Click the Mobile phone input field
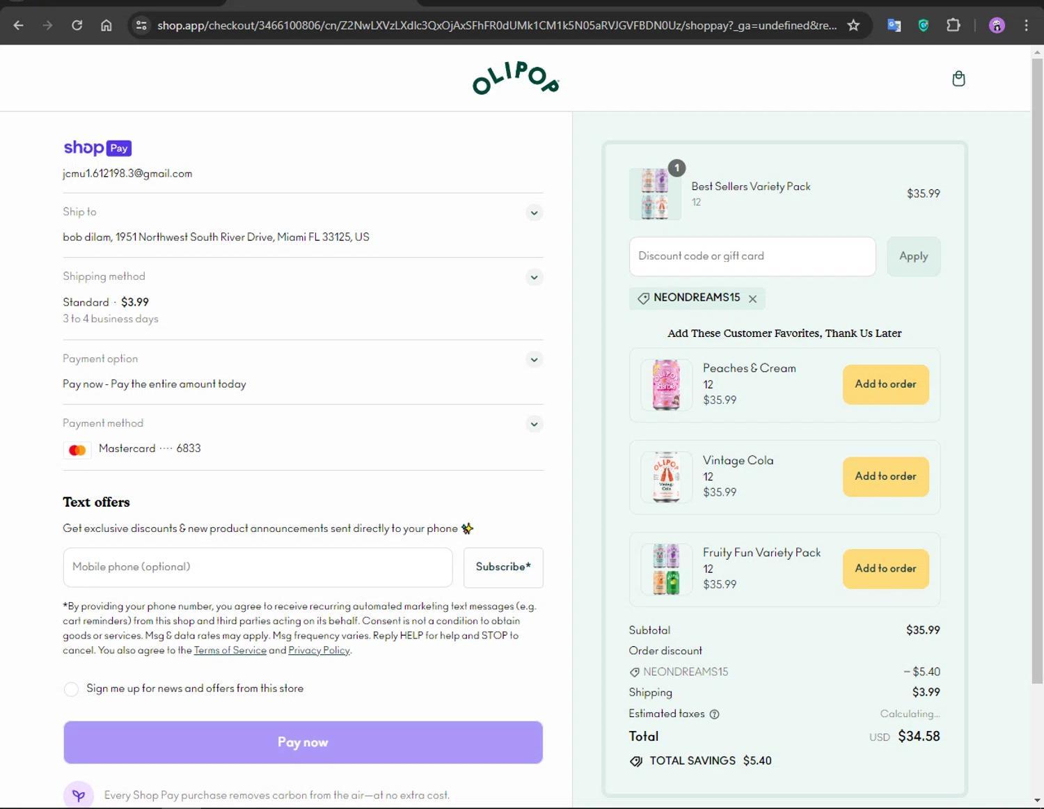Screen dimensions: 1044x809 tap(258, 567)
